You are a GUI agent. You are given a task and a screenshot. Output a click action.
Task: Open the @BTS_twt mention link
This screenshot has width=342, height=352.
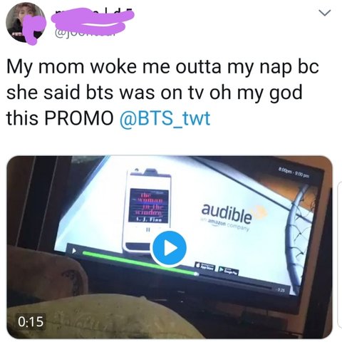[x=165, y=118]
